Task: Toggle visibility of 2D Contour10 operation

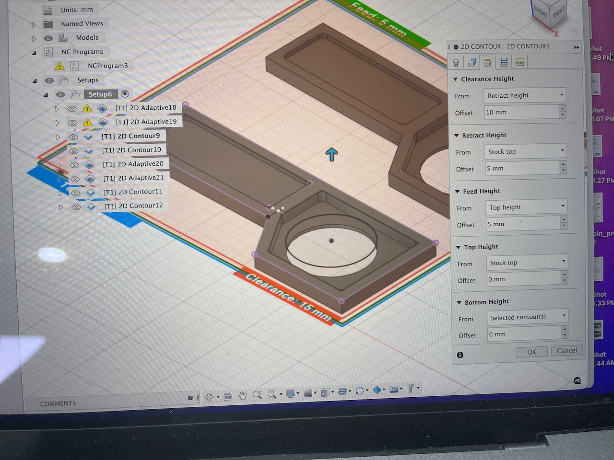Action: (x=73, y=151)
